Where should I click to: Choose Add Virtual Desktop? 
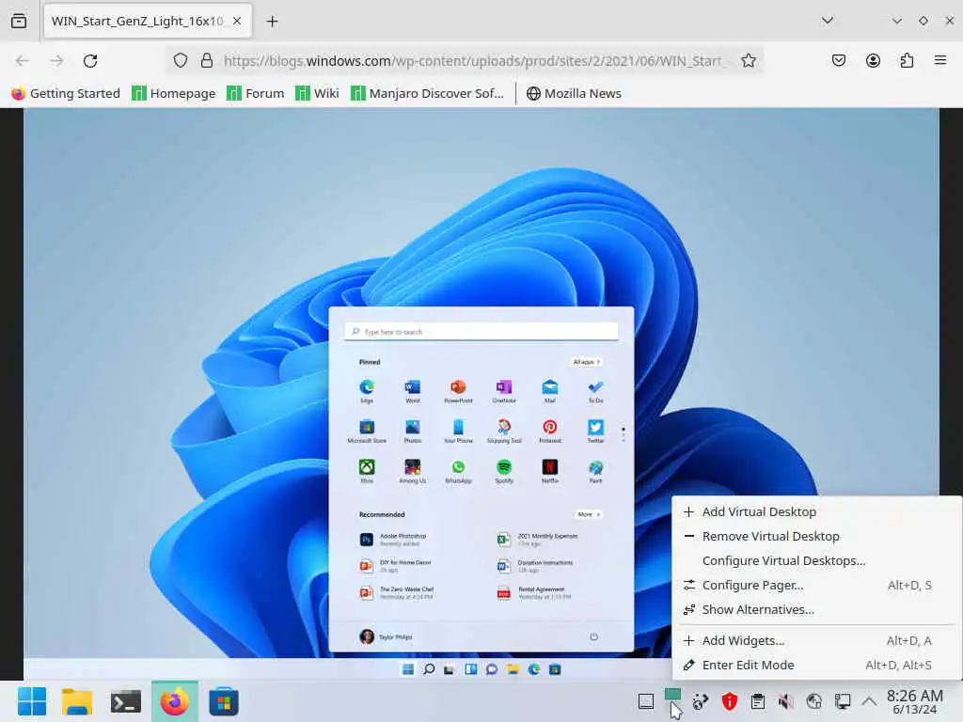click(817, 512)
